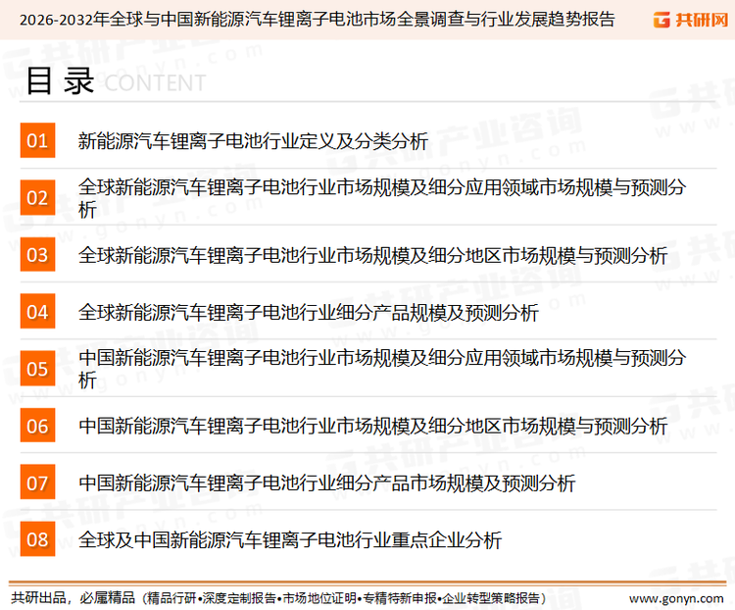Select chapter 03 title about 全球 细分地区市场规模
Image resolution: width=735 pixels, height=610 pixels.
pyautogui.click(x=372, y=255)
